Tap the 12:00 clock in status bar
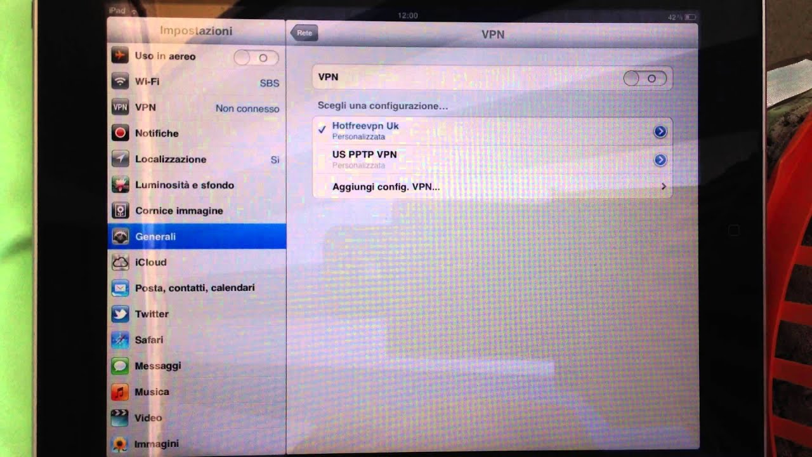The width and height of the screenshot is (812, 457). [x=407, y=15]
